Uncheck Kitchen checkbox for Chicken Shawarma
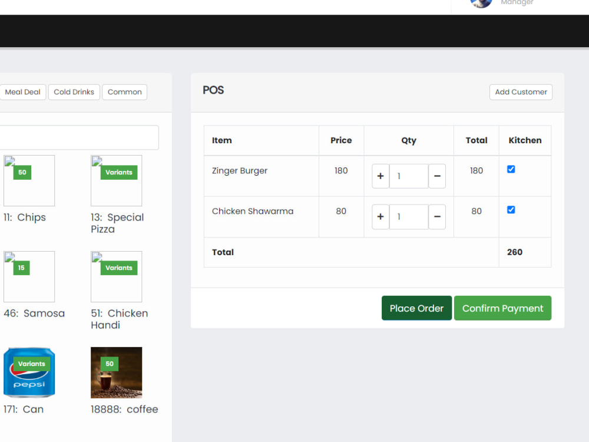 pyautogui.click(x=511, y=210)
